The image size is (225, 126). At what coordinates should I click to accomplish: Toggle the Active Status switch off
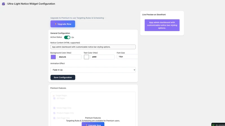click(x=67, y=37)
